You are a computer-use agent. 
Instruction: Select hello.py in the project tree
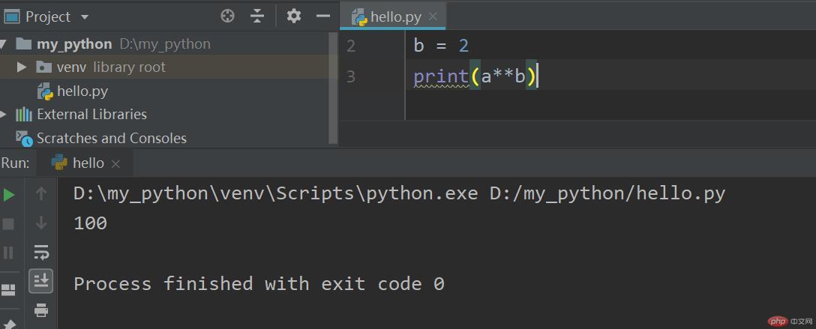(82, 91)
